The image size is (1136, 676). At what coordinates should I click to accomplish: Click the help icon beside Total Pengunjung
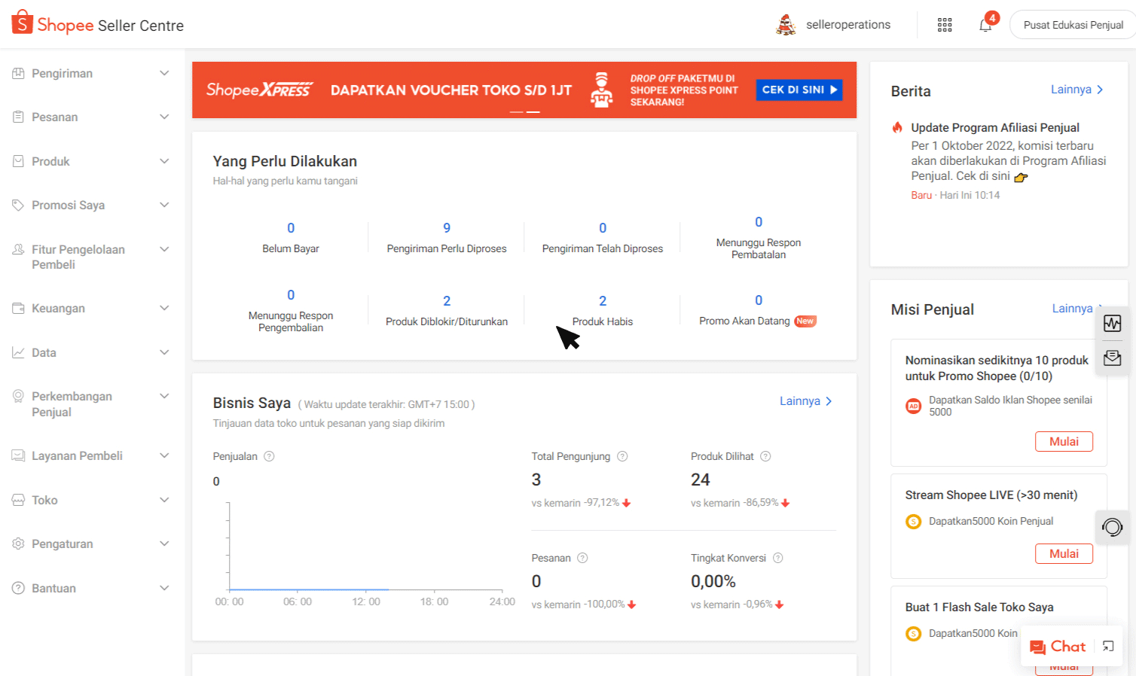(622, 455)
